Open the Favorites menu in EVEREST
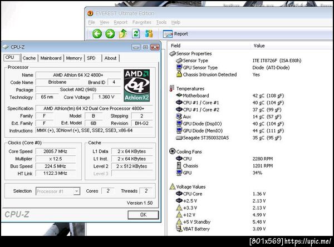Screen dimensions: 334x247 click(x=141, y=22)
